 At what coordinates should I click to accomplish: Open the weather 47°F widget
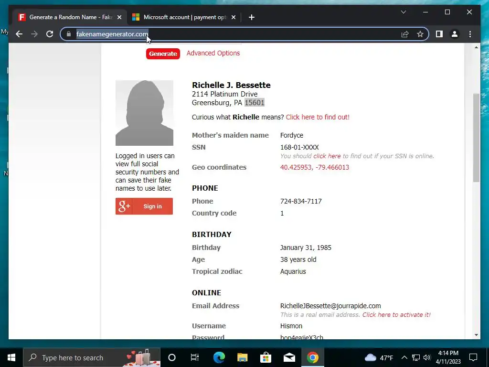tap(379, 357)
